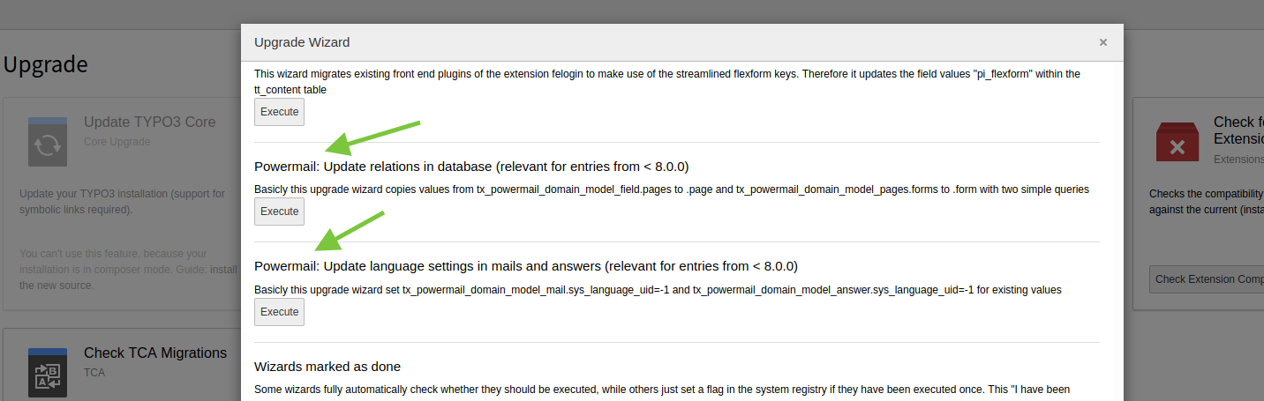Click the Update TYPO3 Core refresh icon
Image resolution: width=1264 pixels, height=401 pixels.
[48, 142]
